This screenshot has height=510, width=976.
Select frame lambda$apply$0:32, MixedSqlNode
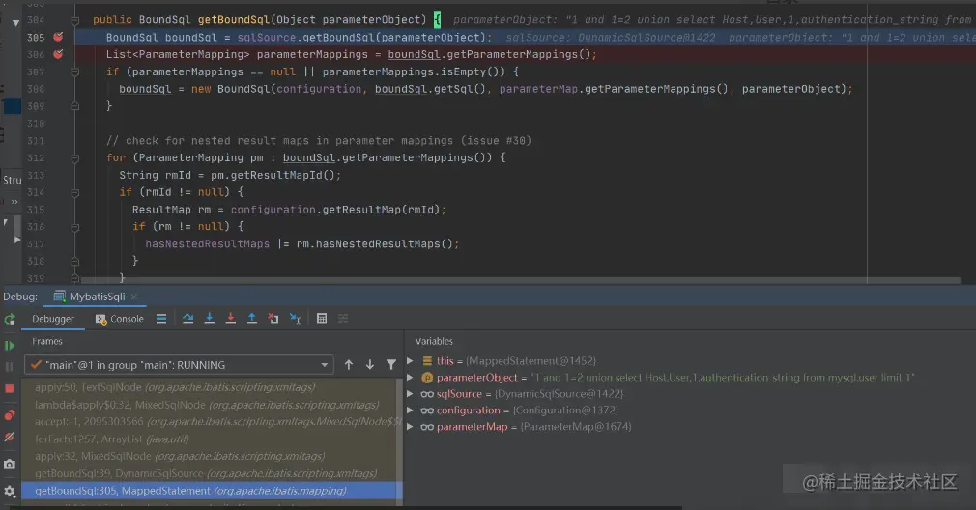pos(209,405)
